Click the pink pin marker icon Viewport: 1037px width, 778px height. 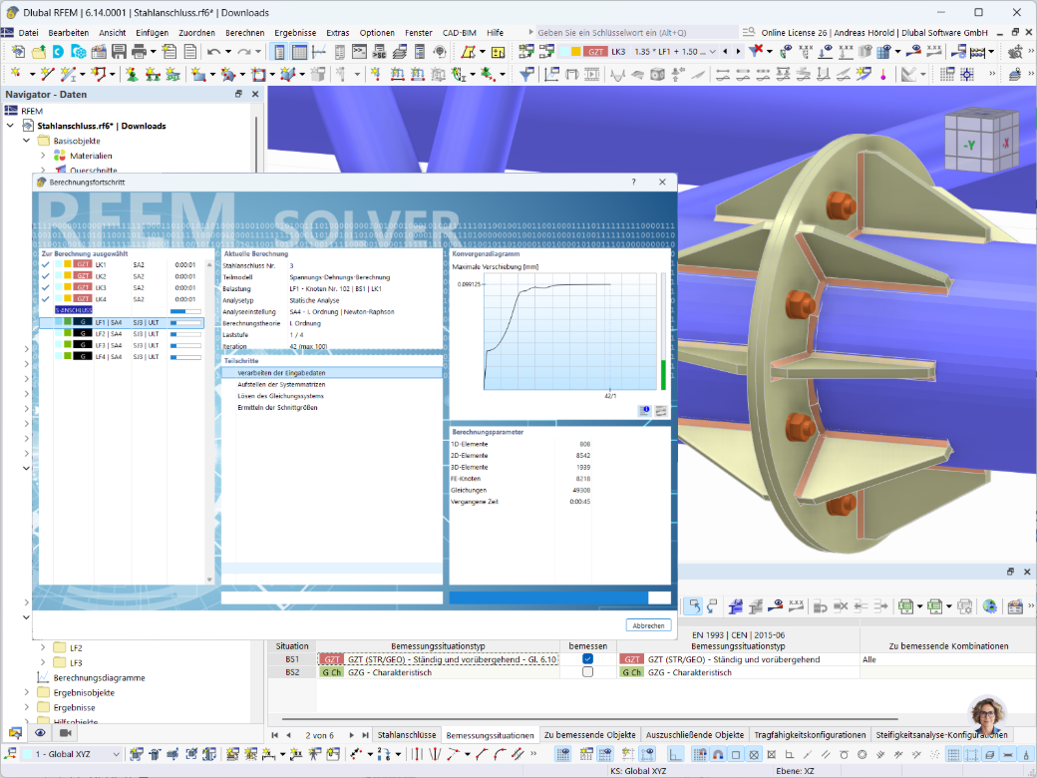pyautogui.click(x=882, y=75)
